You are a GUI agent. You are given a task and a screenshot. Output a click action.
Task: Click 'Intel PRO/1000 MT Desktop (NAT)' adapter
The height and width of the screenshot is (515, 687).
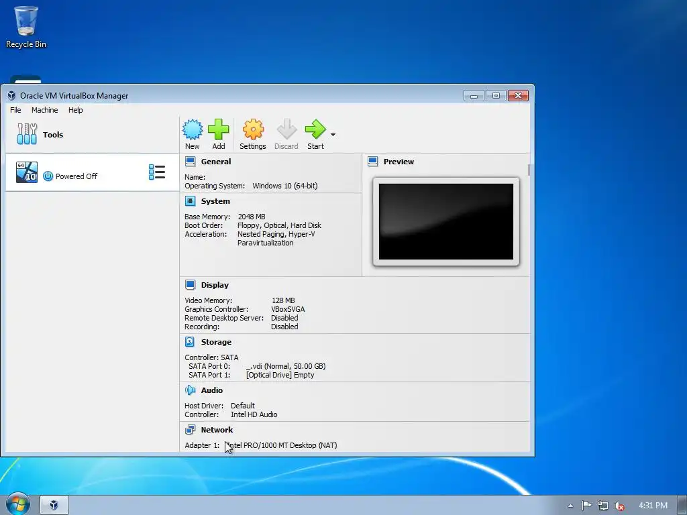[281, 445]
